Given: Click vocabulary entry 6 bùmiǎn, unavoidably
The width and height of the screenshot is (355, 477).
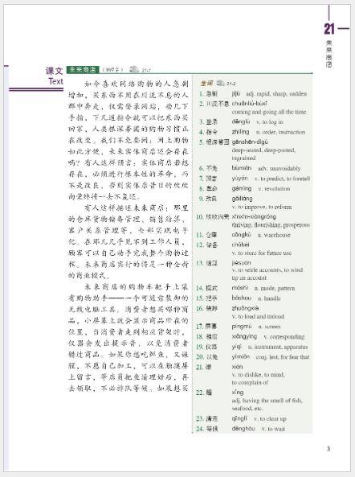Looking at the screenshot, I should coord(250,168).
